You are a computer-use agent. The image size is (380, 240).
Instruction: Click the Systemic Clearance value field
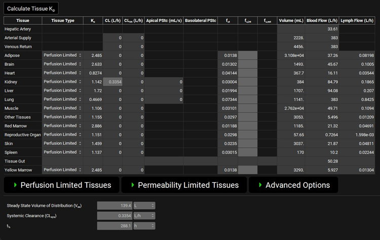pos(115,216)
